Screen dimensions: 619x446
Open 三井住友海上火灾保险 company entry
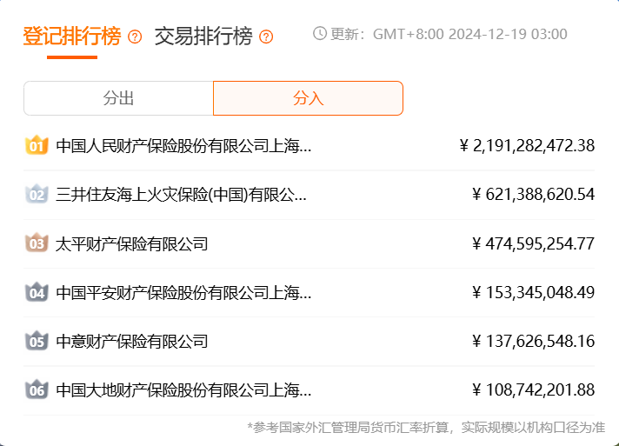pos(181,195)
